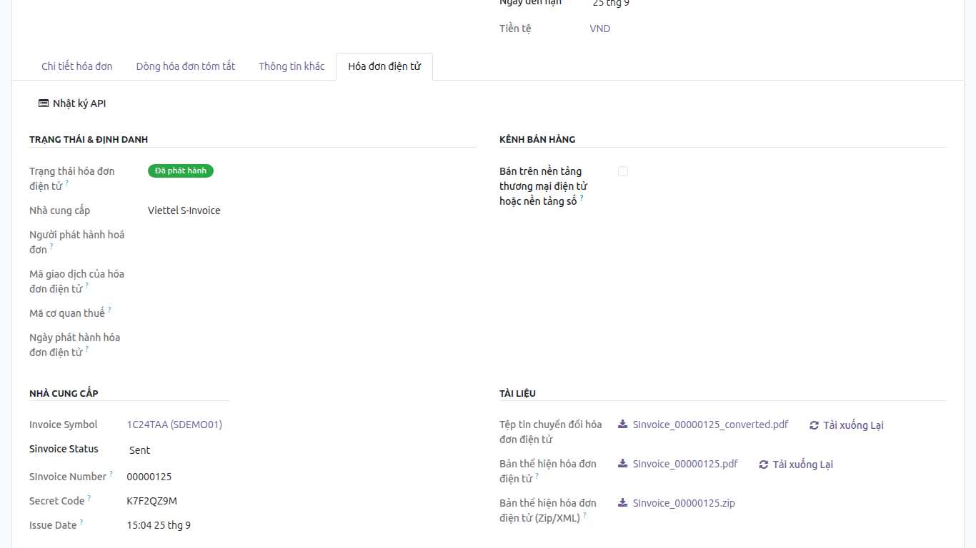This screenshot has width=976, height=548.
Task: Click the TÀI LIỆU section heading
Action: coord(517,393)
